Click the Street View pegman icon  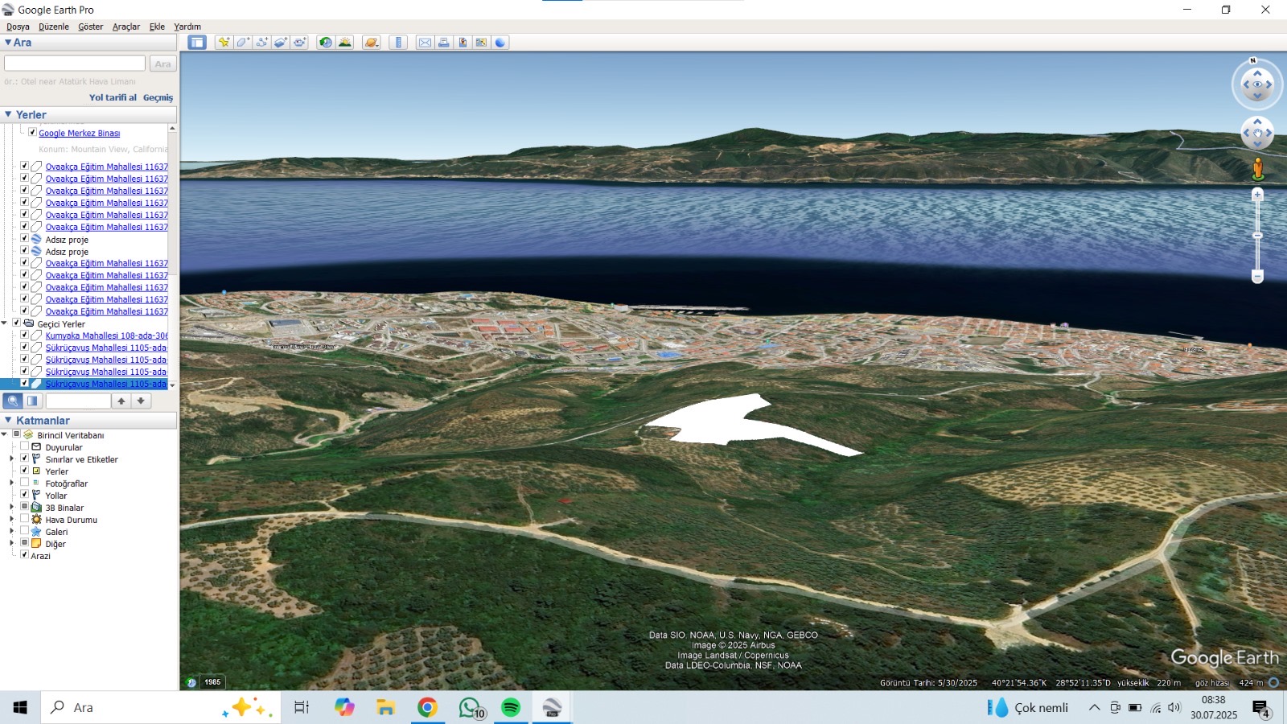[1257, 169]
